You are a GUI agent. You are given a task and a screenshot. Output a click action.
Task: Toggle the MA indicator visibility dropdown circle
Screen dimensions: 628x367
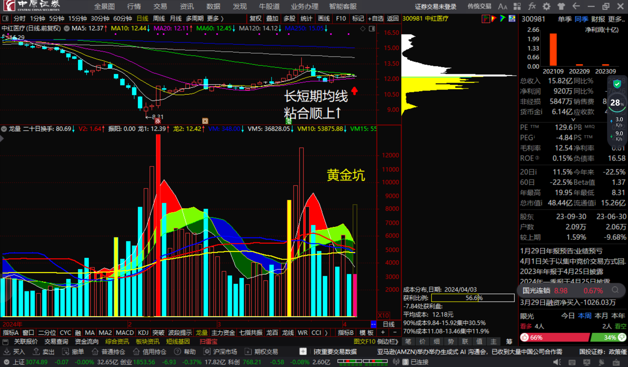click(x=67, y=28)
